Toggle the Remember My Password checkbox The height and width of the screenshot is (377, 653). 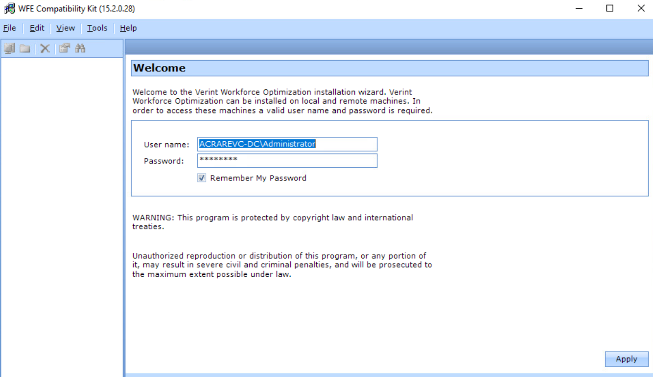click(202, 178)
